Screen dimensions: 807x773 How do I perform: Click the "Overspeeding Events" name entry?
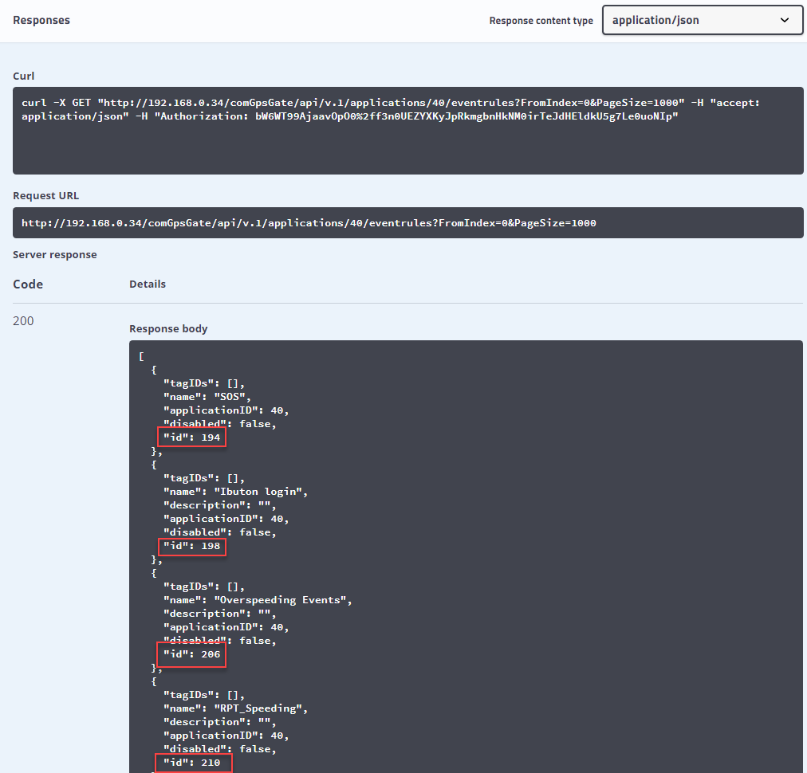point(281,600)
